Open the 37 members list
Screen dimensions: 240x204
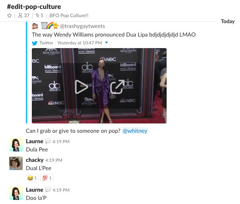point(24,15)
